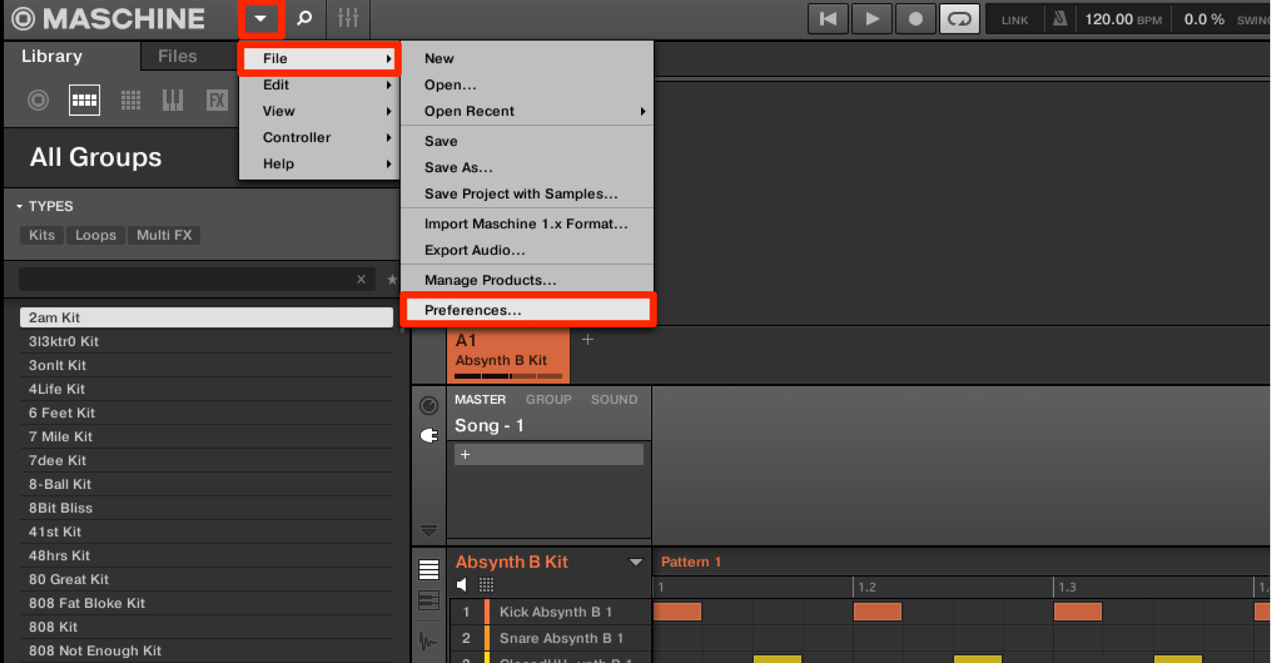Select the FX browser type icon

[216, 100]
